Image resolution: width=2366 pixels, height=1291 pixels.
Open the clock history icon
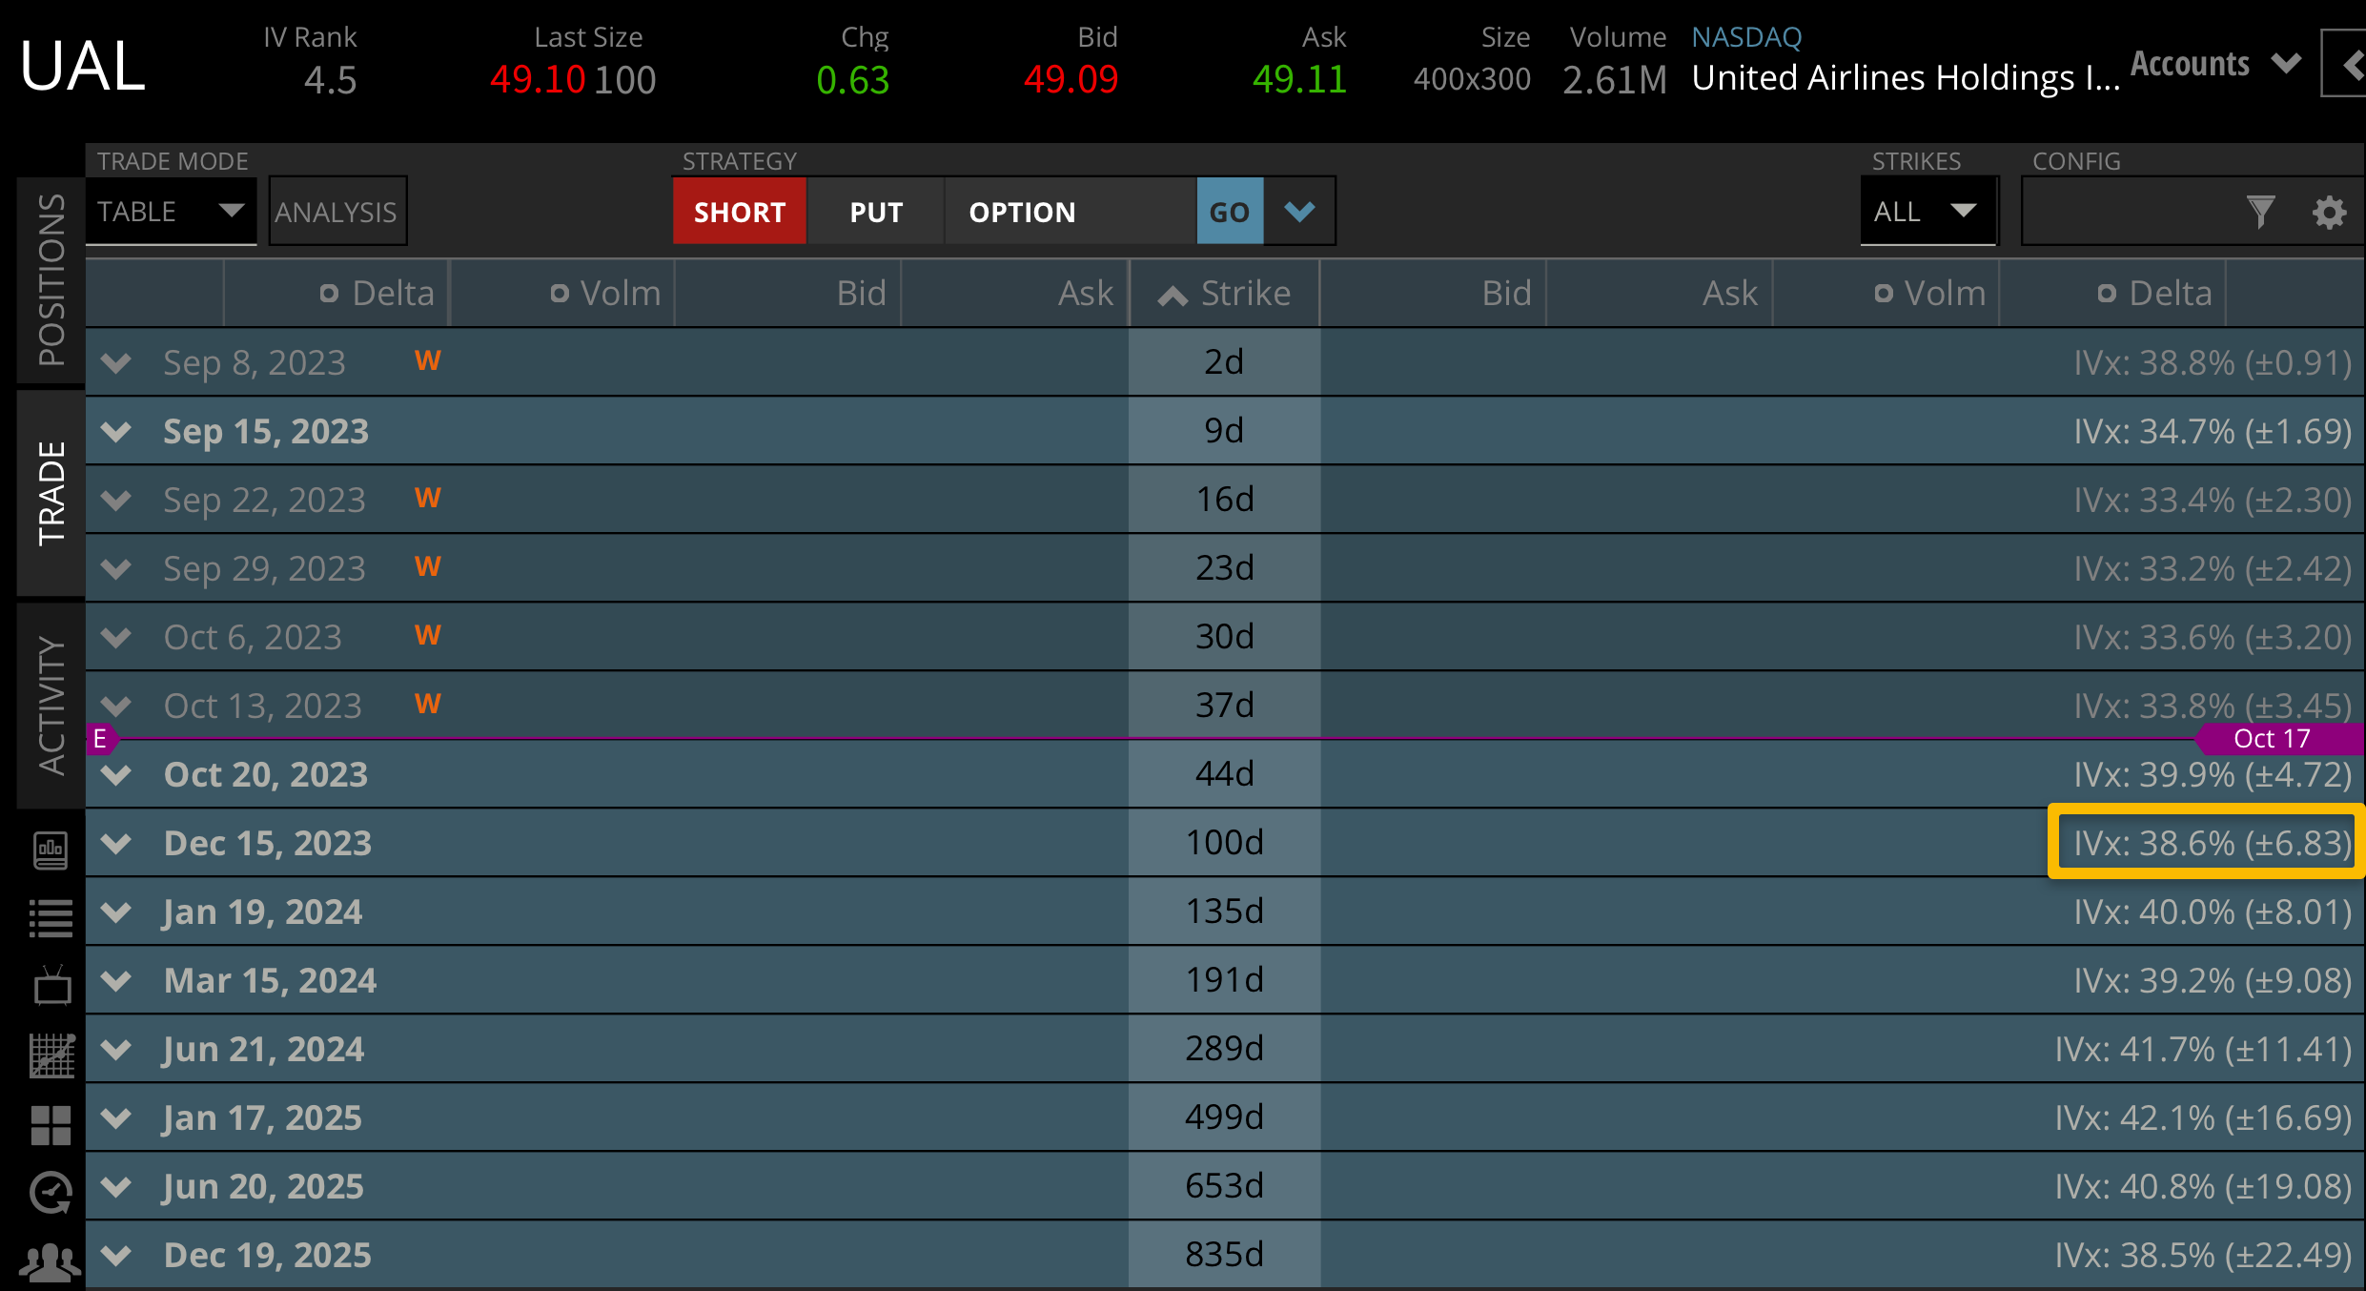(51, 1193)
